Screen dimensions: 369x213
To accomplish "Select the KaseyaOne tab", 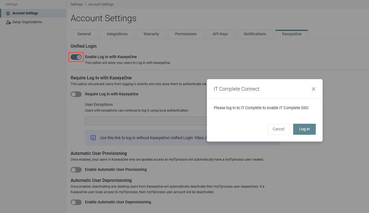I will click(x=292, y=34).
